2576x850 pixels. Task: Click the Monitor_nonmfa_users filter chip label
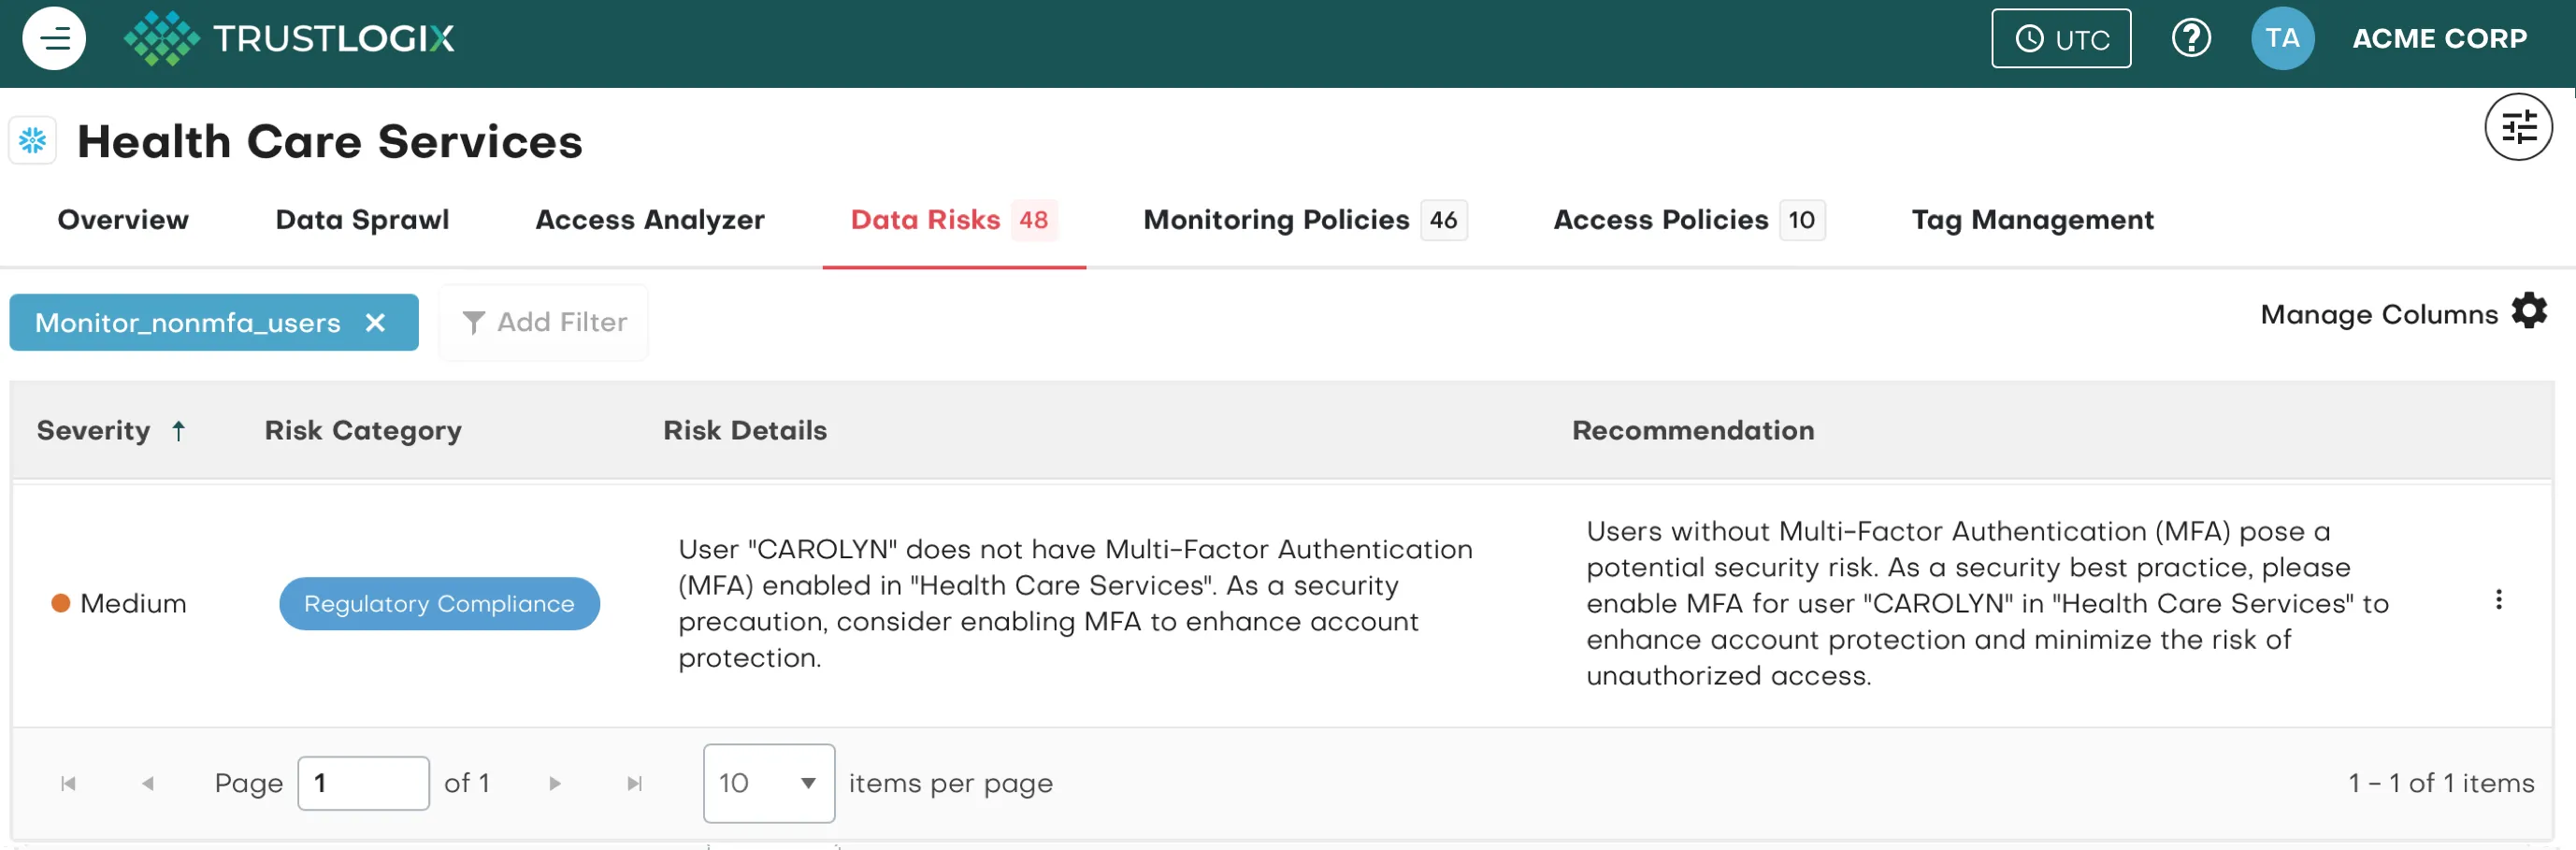click(x=188, y=322)
